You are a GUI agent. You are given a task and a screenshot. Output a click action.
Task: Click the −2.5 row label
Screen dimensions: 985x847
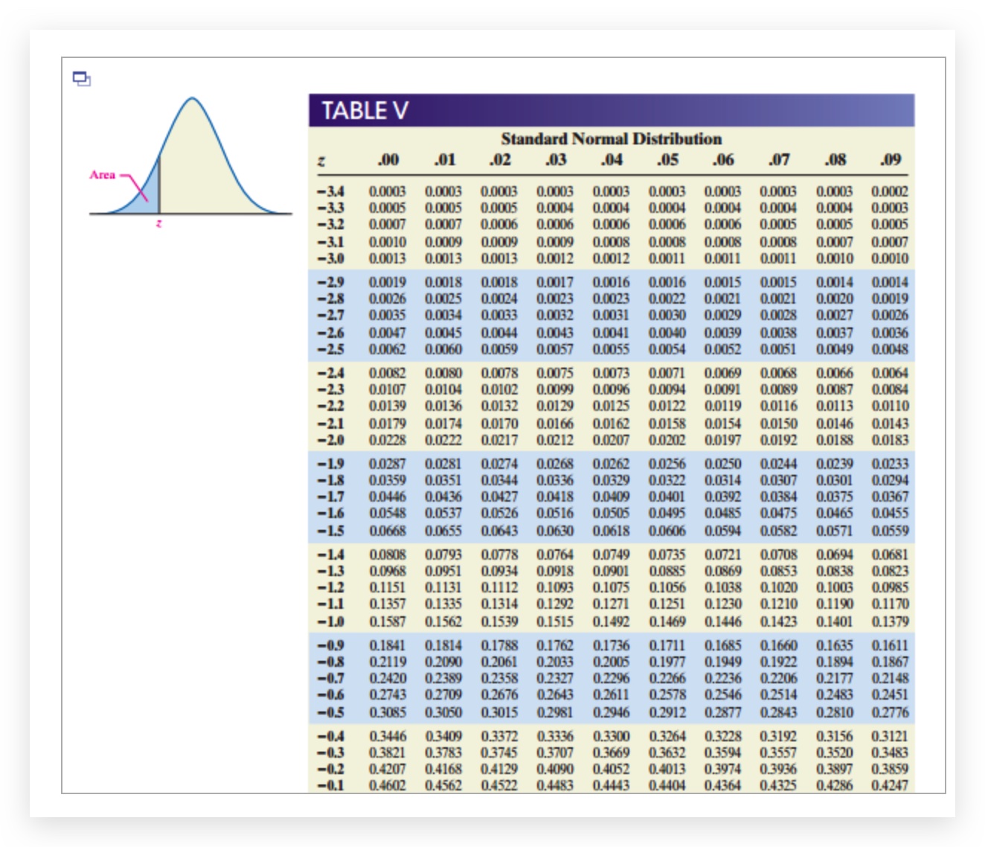330,349
